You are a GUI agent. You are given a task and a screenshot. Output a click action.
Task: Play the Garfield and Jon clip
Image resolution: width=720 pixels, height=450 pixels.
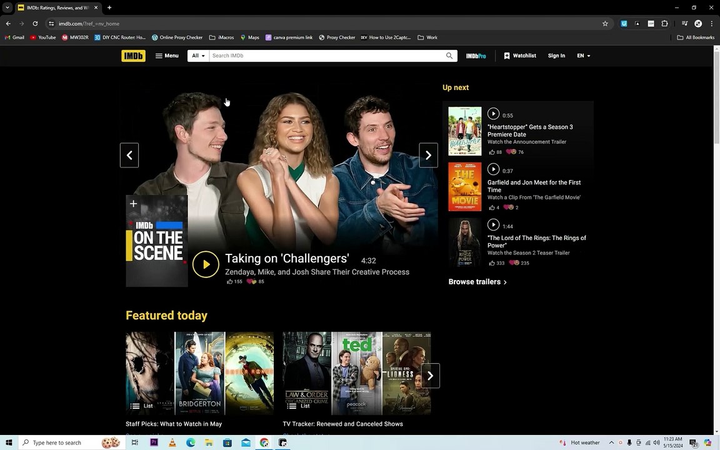tap(493, 169)
